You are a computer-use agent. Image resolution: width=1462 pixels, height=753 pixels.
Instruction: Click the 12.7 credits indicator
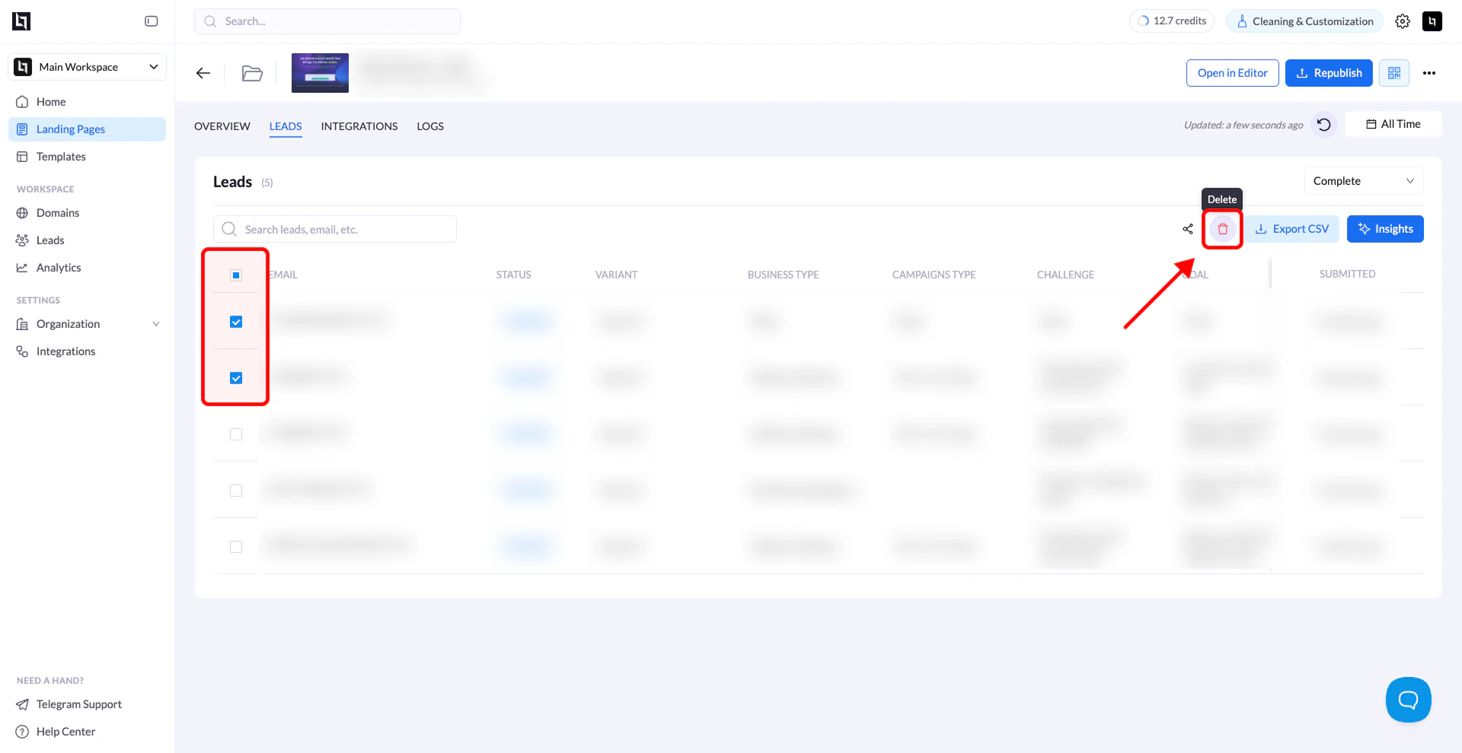click(1172, 21)
